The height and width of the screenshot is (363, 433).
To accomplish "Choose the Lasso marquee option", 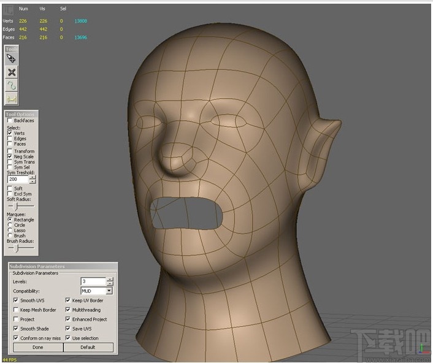I will point(10,231).
